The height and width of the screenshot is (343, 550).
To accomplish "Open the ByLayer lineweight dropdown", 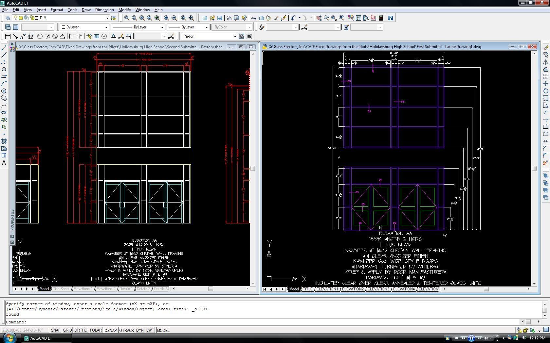I will pos(207,27).
